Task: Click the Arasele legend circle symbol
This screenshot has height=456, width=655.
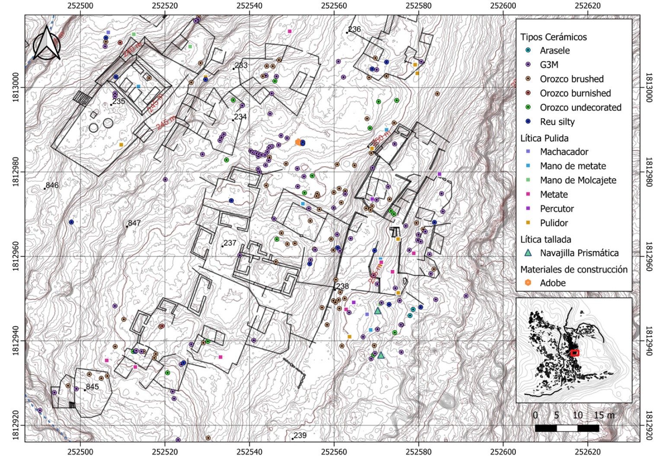Action: (528, 51)
